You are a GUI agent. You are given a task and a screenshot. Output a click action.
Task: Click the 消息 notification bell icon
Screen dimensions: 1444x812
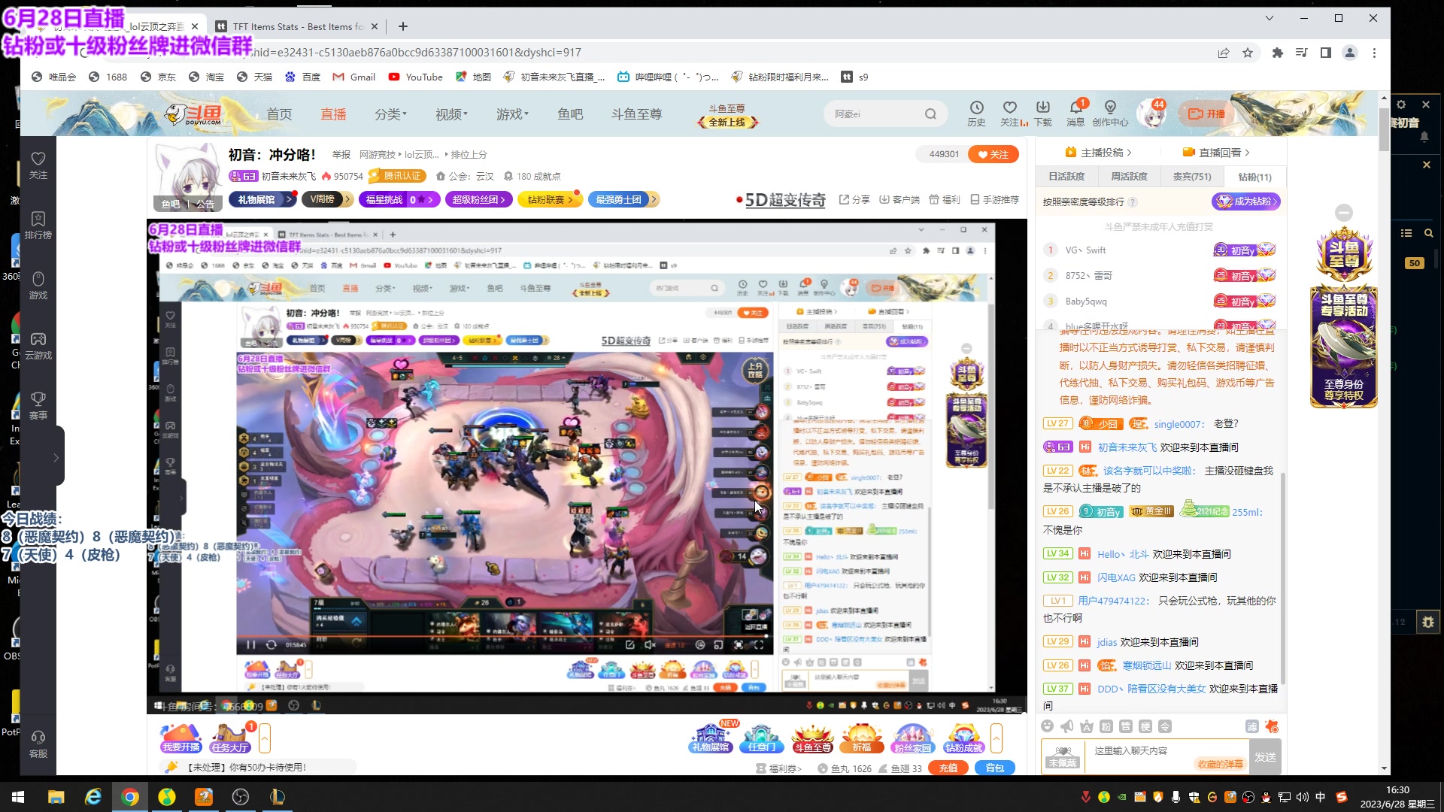1075,108
